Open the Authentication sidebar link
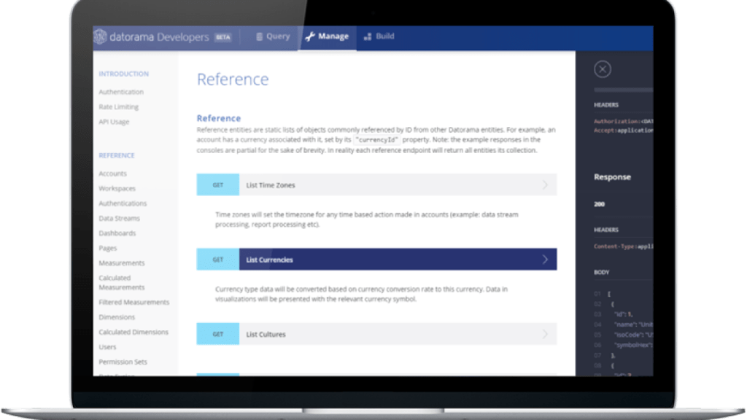Image resolution: width=747 pixels, height=420 pixels. coord(121,92)
